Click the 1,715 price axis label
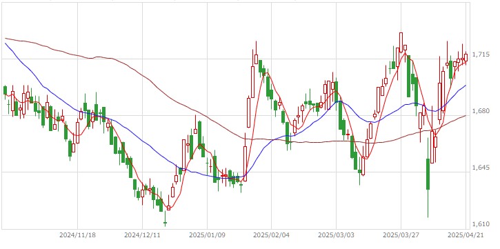The width and height of the screenshot is (500, 249). click(480, 55)
